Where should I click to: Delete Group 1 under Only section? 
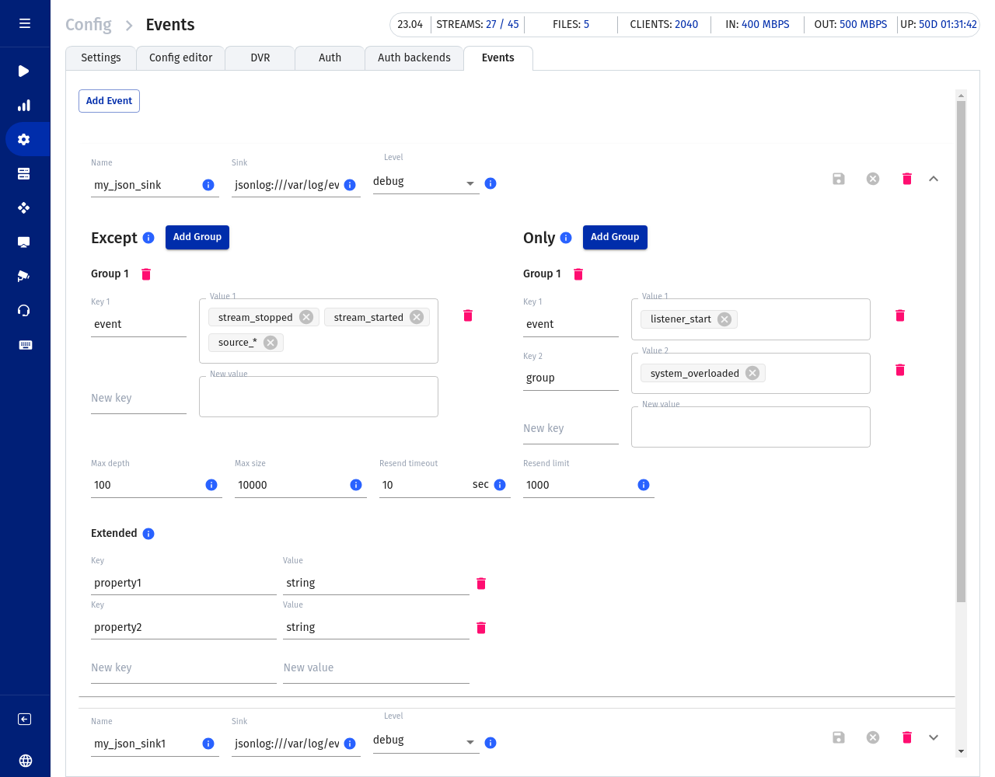pyautogui.click(x=578, y=274)
